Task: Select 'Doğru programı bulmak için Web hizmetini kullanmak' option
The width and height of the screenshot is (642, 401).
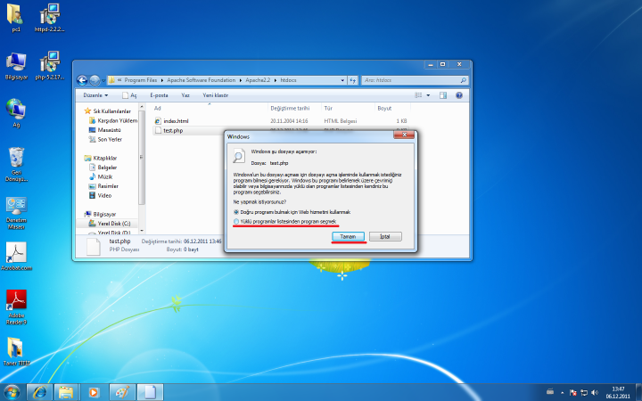Action: pos(235,212)
